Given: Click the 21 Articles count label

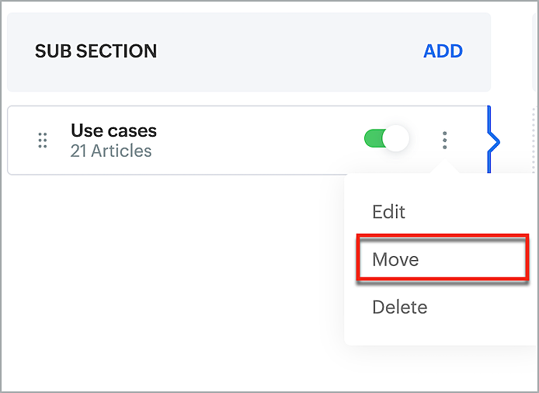Looking at the screenshot, I should click(x=111, y=151).
